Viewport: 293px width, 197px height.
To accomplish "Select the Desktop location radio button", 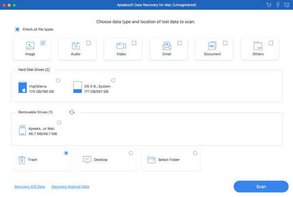I will 131,153.
